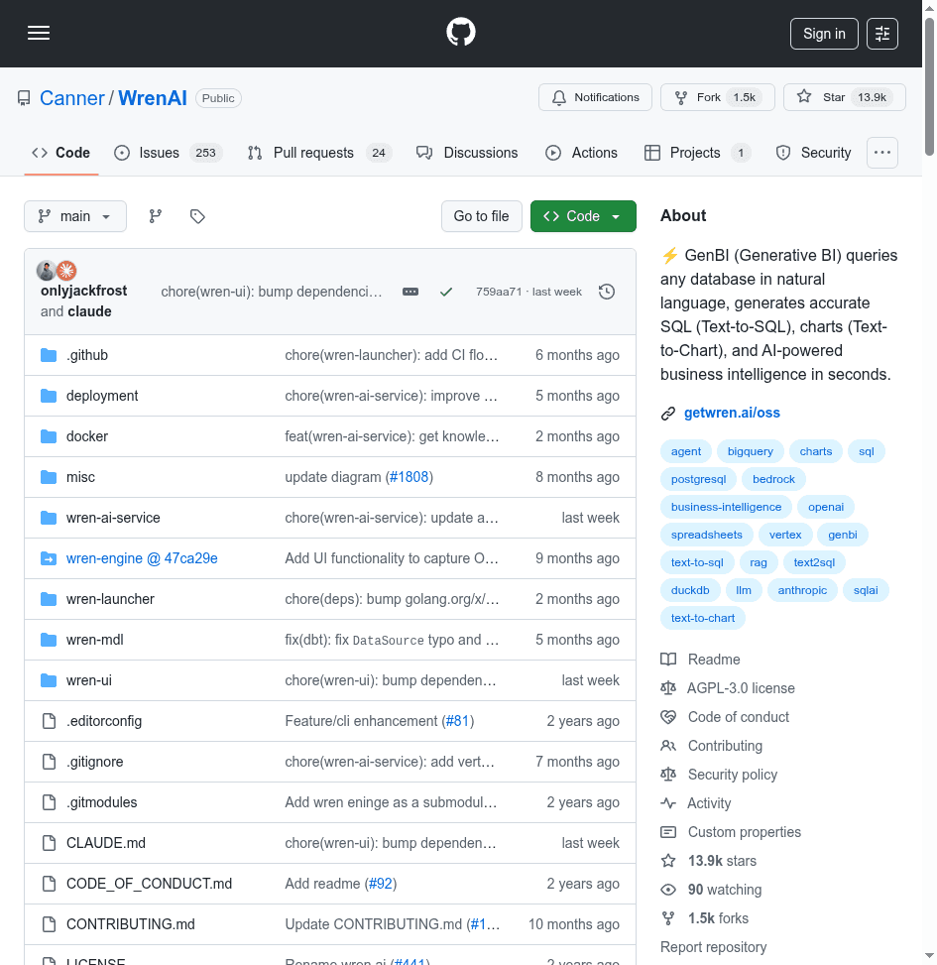Go to GitHub homepage via Octocat logo
937x965 pixels.
[x=461, y=33]
